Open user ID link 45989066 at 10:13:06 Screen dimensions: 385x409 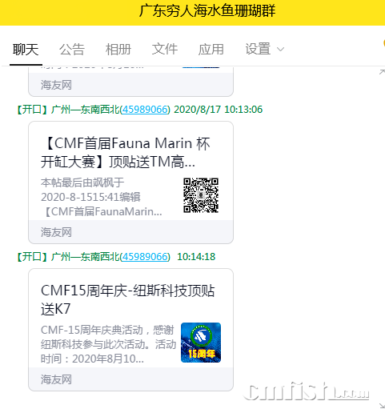(x=145, y=110)
